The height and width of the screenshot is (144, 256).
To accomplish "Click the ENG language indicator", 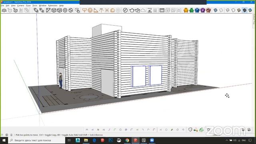I will 244,140.
